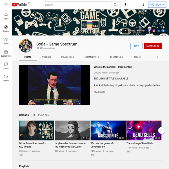169x169 pixels.
Task: Click the Soutenir l'émission Patreon link
Action: [134, 31]
